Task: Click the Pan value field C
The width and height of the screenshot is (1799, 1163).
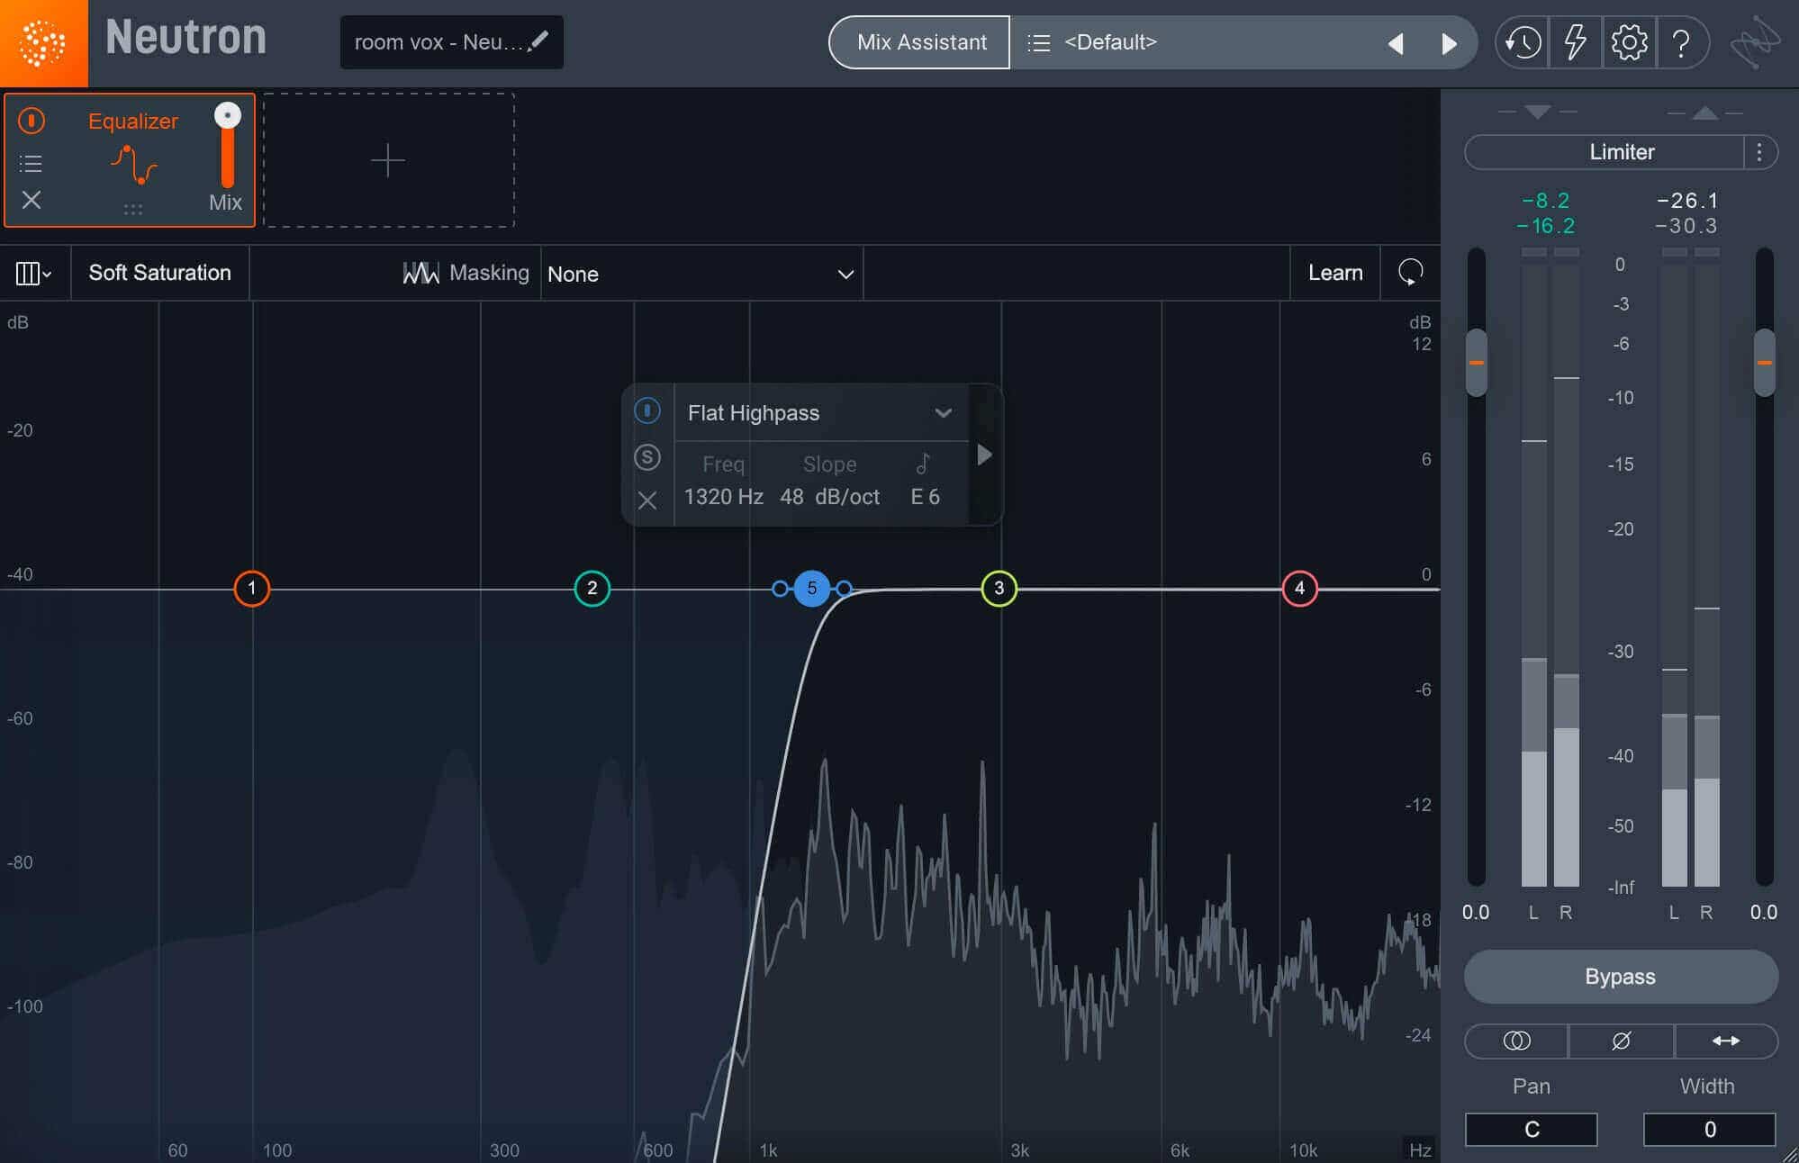Action: click(x=1532, y=1130)
